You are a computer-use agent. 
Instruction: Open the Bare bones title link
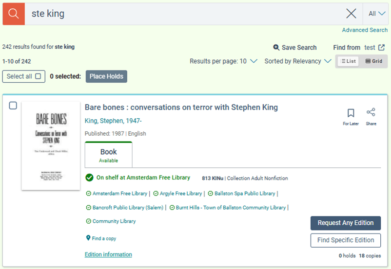[x=181, y=107]
